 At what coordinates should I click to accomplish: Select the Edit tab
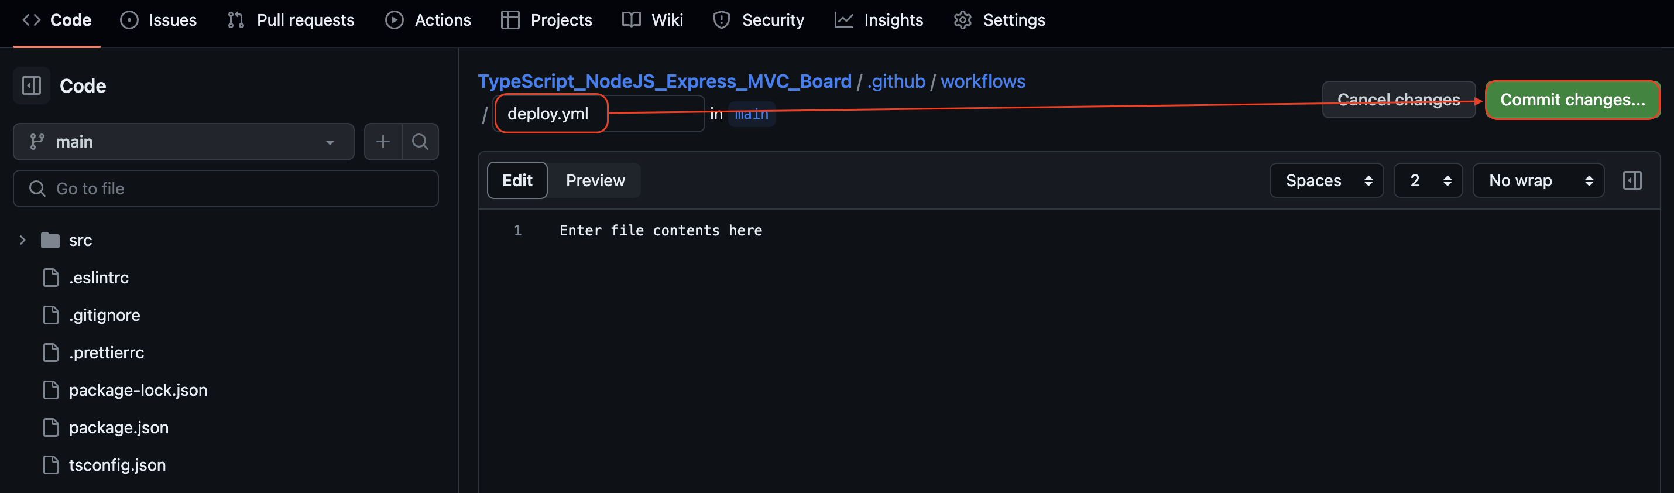[x=517, y=180]
